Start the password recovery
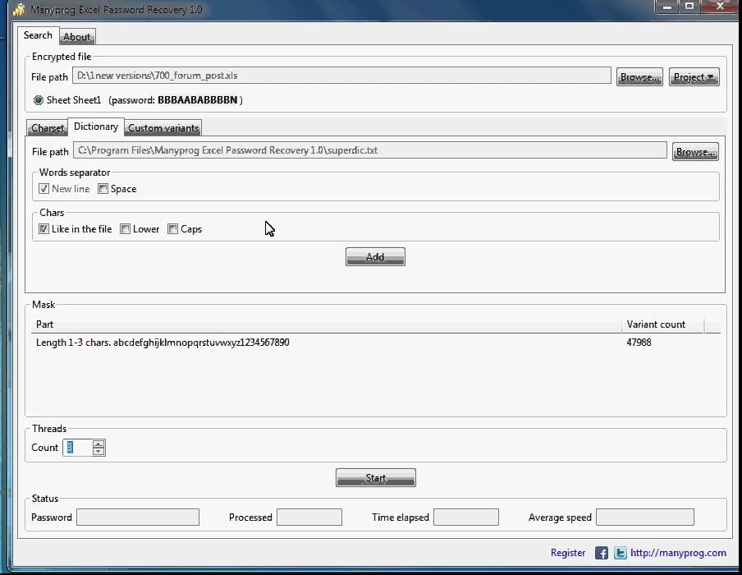 tap(376, 478)
